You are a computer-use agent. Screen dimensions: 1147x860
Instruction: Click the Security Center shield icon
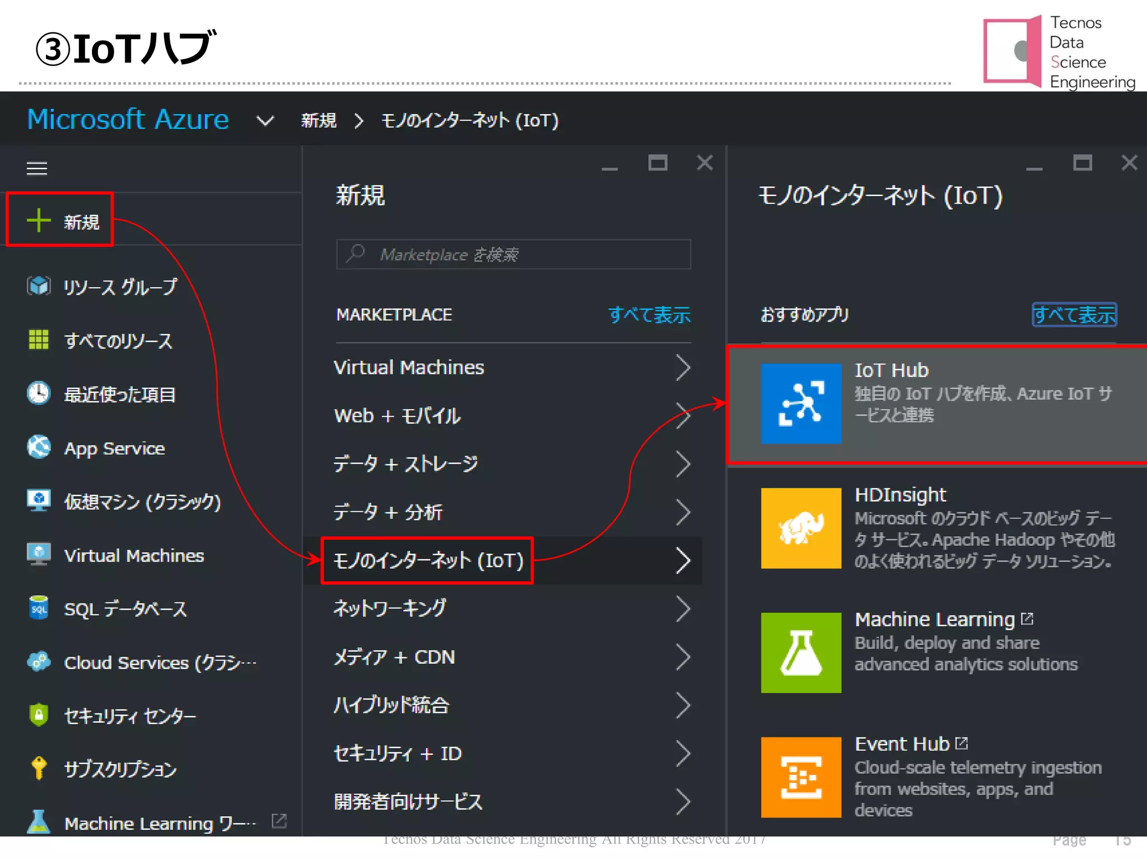(x=39, y=714)
